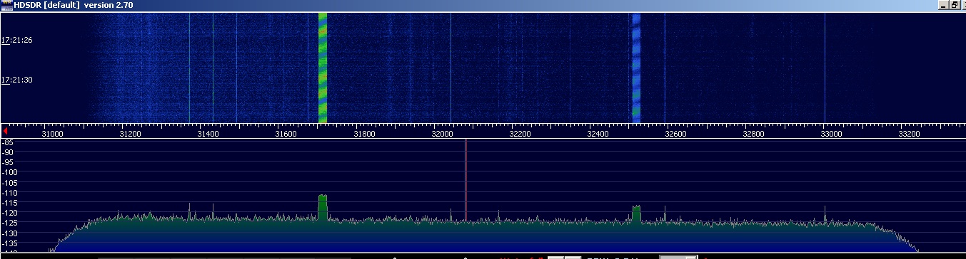Screen dimensions: 966x259
Task: Click the 31000 label on the frequency scale
Action: (52, 134)
